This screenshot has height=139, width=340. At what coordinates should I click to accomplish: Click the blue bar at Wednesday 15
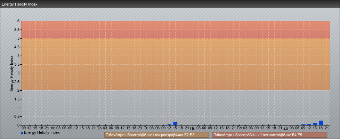pyautogui.click(x=175, y=124)
